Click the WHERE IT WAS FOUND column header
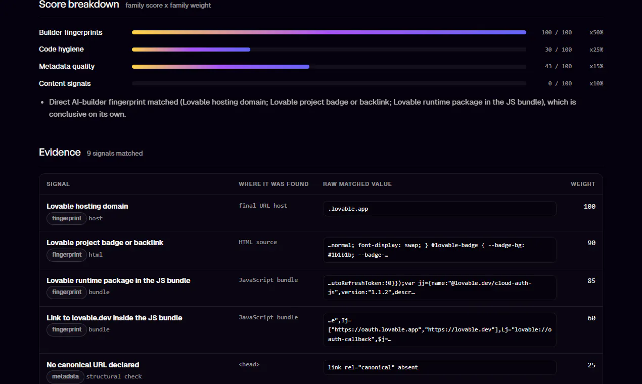 [x=273, y=184]
